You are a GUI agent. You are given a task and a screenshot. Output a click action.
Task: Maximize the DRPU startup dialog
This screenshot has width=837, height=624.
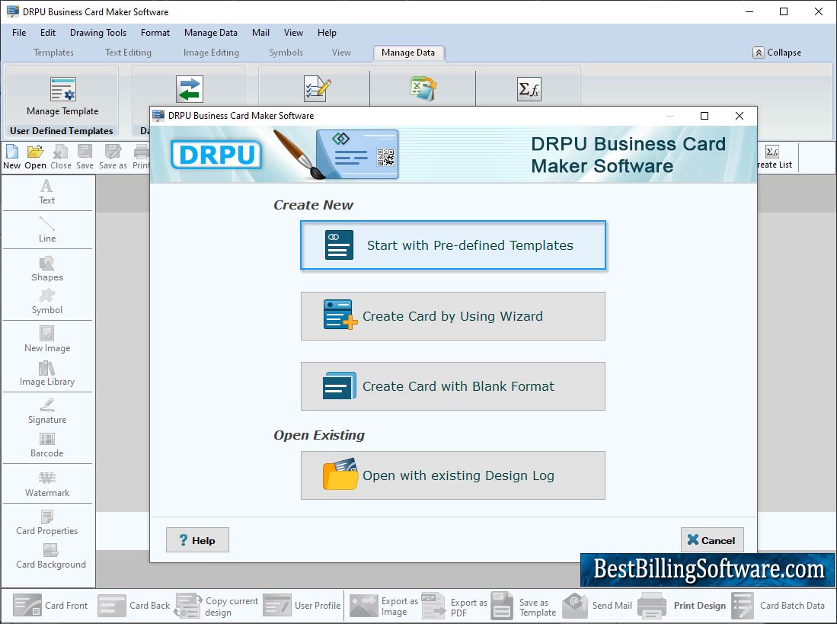point(704,116)
